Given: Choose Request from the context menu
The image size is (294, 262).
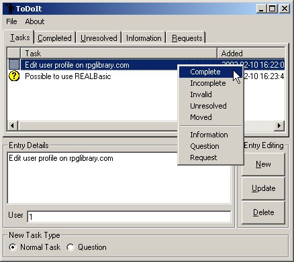Looking at the screenshot, I should pos(210,157).
